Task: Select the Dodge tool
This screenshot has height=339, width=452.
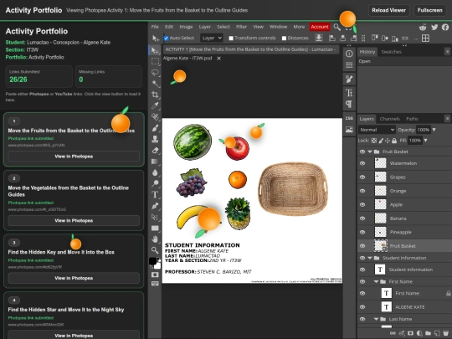Action: point(155,183)
